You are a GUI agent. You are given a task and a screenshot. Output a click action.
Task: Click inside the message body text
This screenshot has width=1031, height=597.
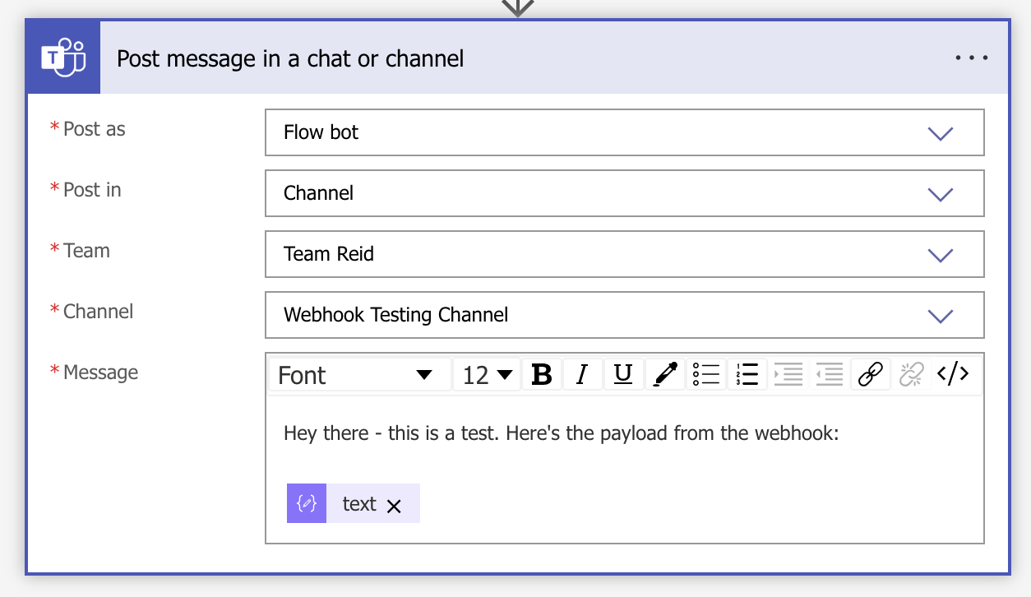(561, 433)
